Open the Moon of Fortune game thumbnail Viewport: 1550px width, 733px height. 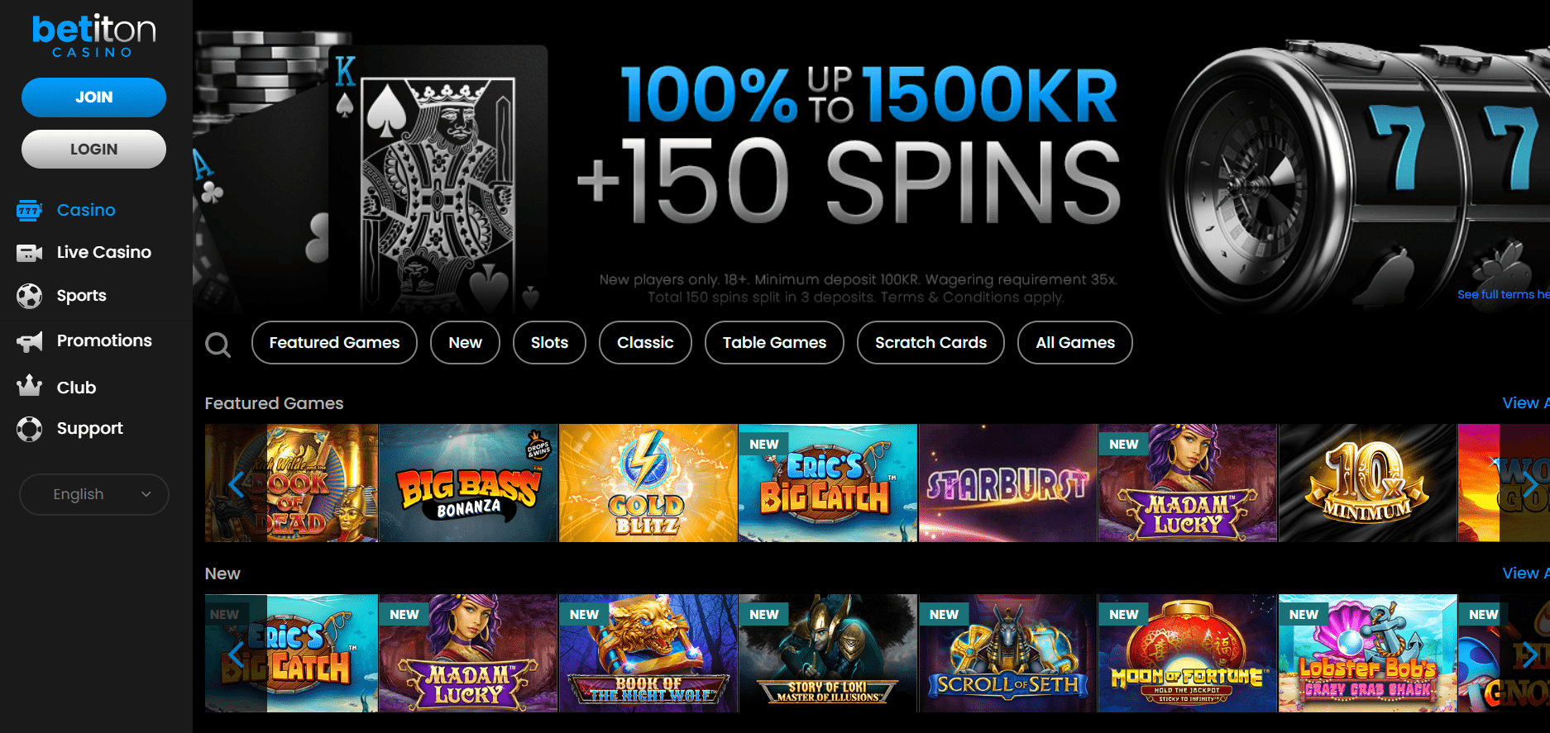click(x=1187, y=654)
